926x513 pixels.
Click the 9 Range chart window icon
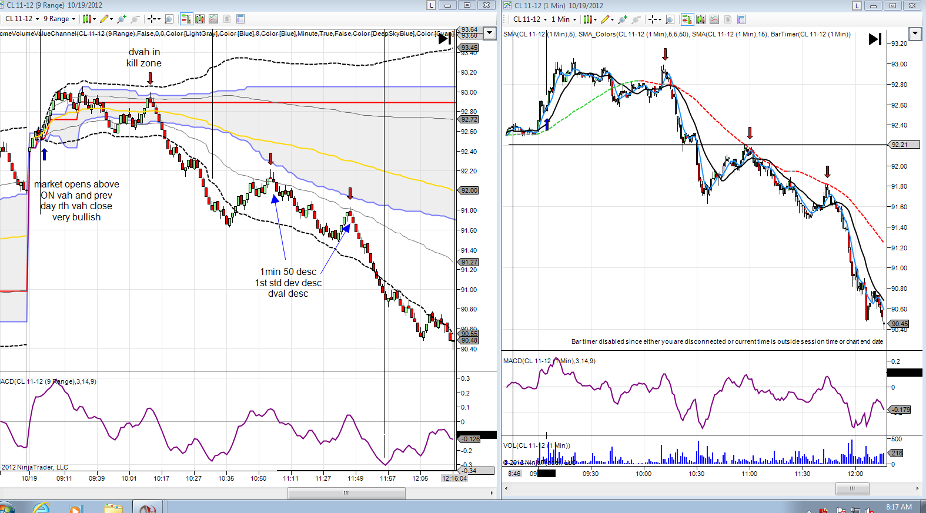pyautogui.click(x=2, y=5)
